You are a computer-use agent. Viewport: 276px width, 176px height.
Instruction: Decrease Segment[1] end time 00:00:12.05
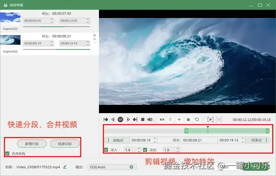[x=88, y=22]
